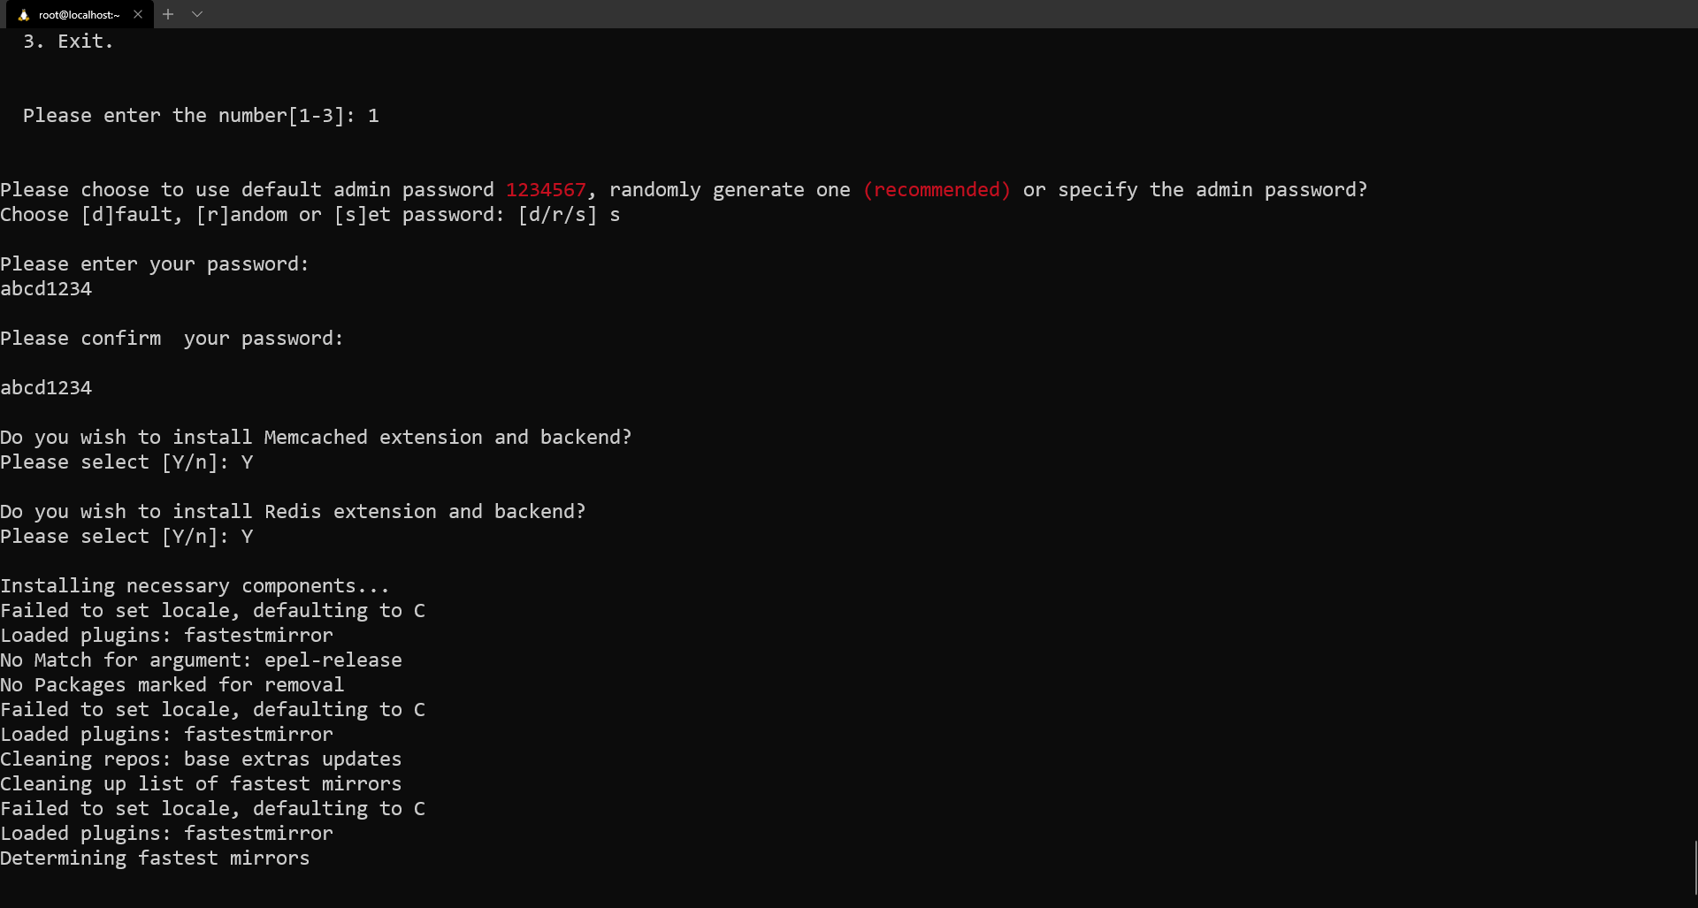The image size is (1698, 908).
Task: Click the Tux penguin icon on the terminal tab
Action: (x=26, y=14)
